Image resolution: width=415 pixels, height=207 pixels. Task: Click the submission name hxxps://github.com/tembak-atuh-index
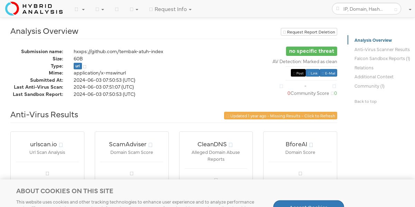pyautogui.click(x=118, y=51)
